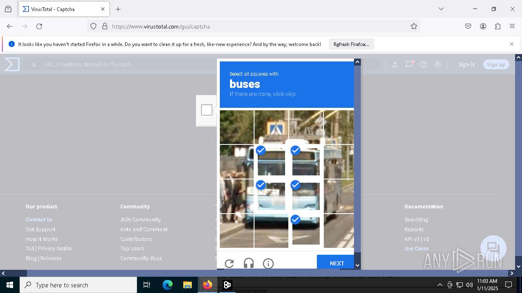The image size is (522, 293).
Task: Open Top Users link
Action: (x=132, y=248)
